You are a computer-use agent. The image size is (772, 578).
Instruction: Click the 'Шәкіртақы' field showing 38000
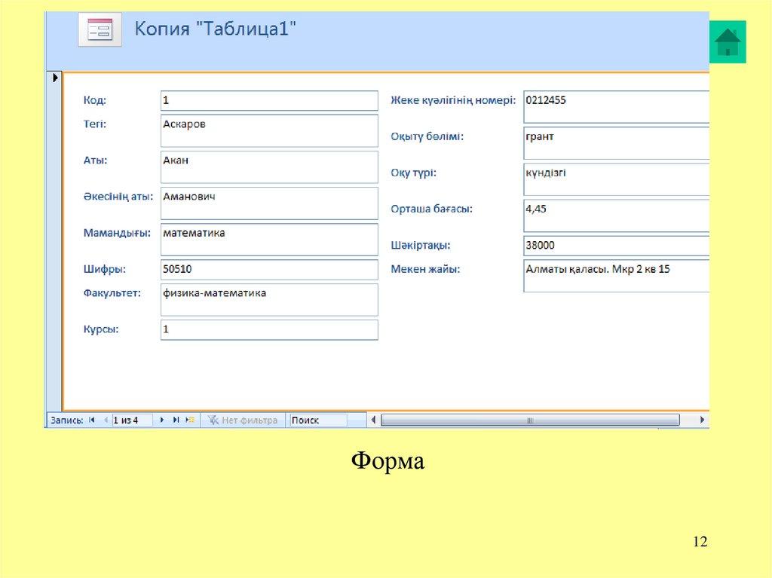point(616,246)
